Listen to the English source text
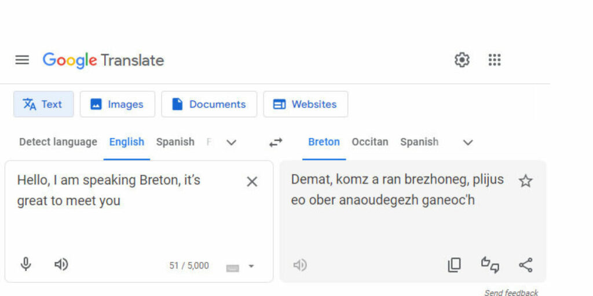This screenshot has height=296, width=593. (x=61, y=264)
